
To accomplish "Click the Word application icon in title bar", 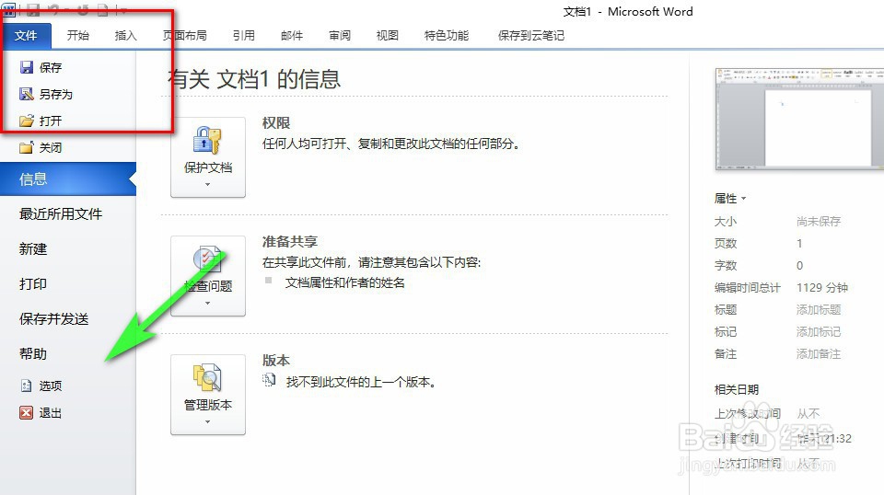I will point(8,9).
